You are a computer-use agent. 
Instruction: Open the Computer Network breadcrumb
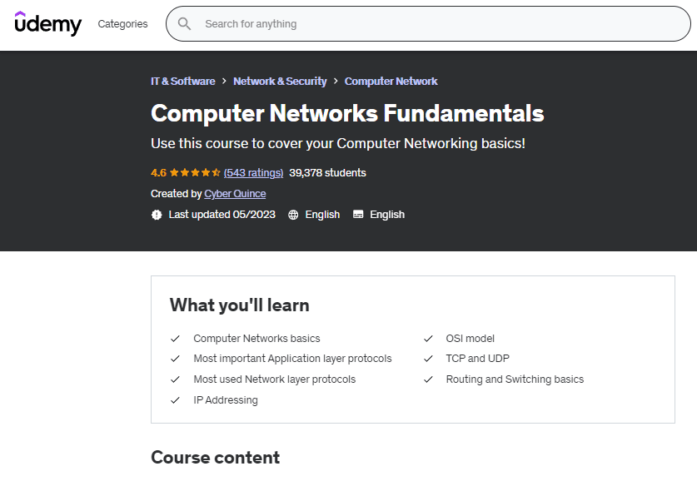[x=391, y=82]
